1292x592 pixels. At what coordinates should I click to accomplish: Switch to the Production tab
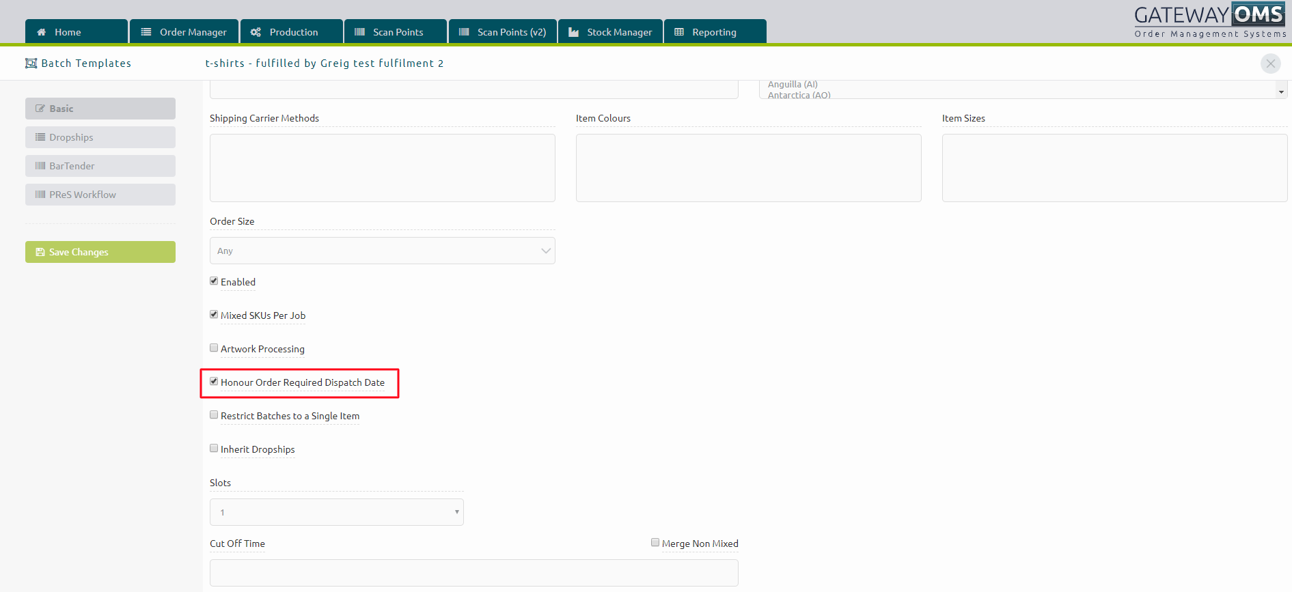point(292,31)
